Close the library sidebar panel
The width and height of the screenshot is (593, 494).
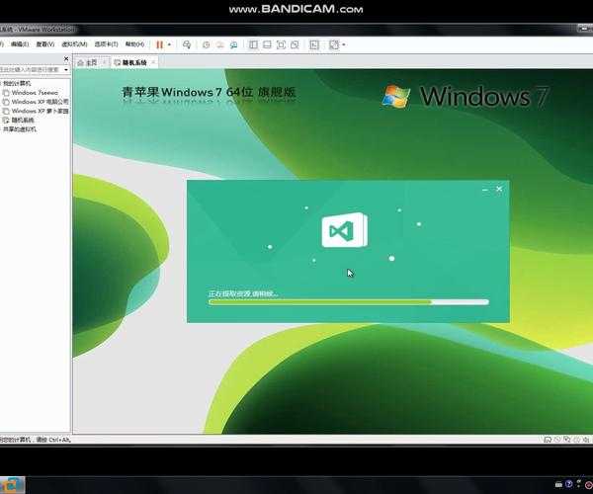[x=66, y=59]
